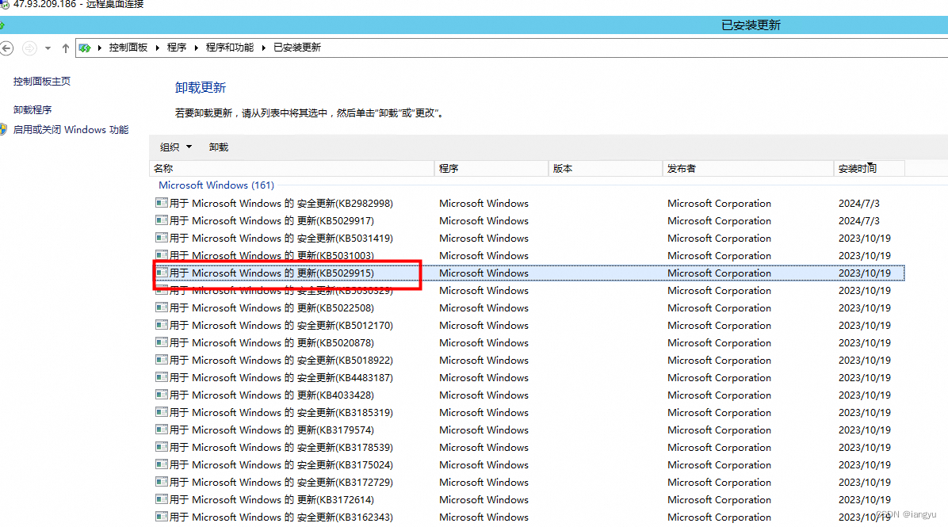Open 卸载程序 link
This screenshot has height=527, width=948.
coord(32,109)
